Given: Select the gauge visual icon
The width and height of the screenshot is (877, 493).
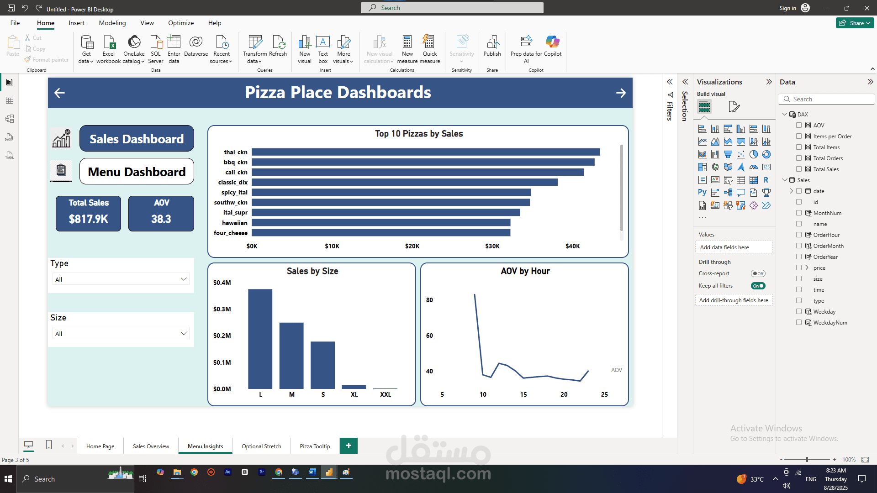Looking at the screenshot, I should (754, 167).
